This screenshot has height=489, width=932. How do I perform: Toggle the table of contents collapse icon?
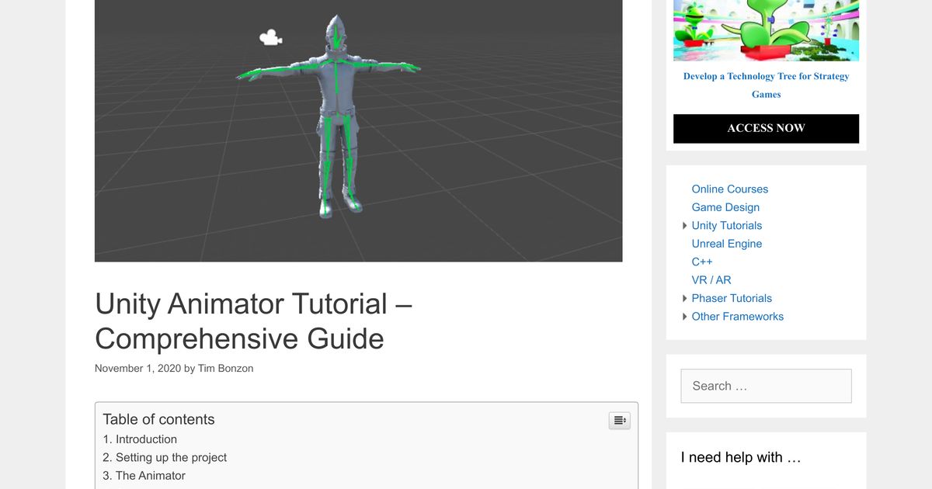(x=619, y=420)
